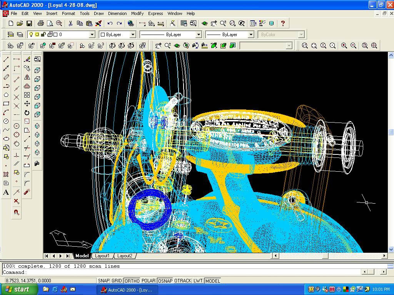Toggle ORTHO mode on status bar
The image size is (394, 295).
tap(132, 281)
